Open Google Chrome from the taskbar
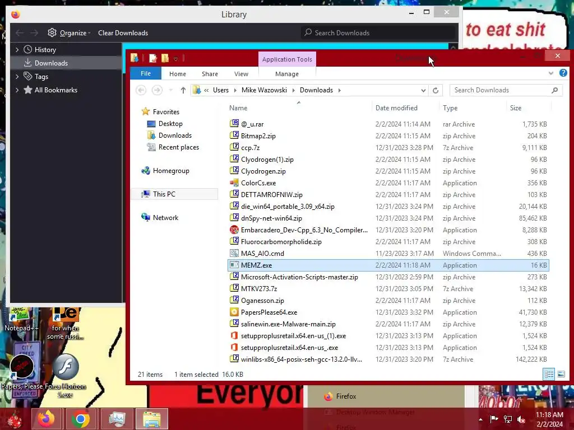The image size is (574, 430). coord(81,419)
